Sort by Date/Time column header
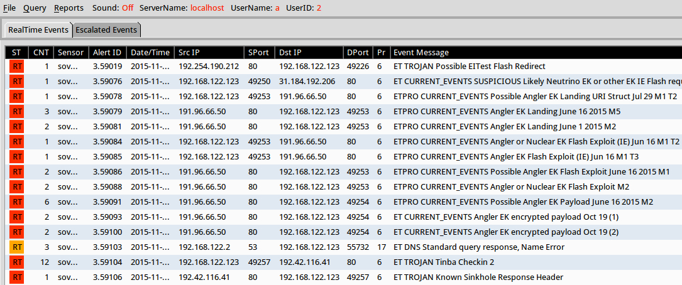682x285 pixels. [x=150, y=52]
